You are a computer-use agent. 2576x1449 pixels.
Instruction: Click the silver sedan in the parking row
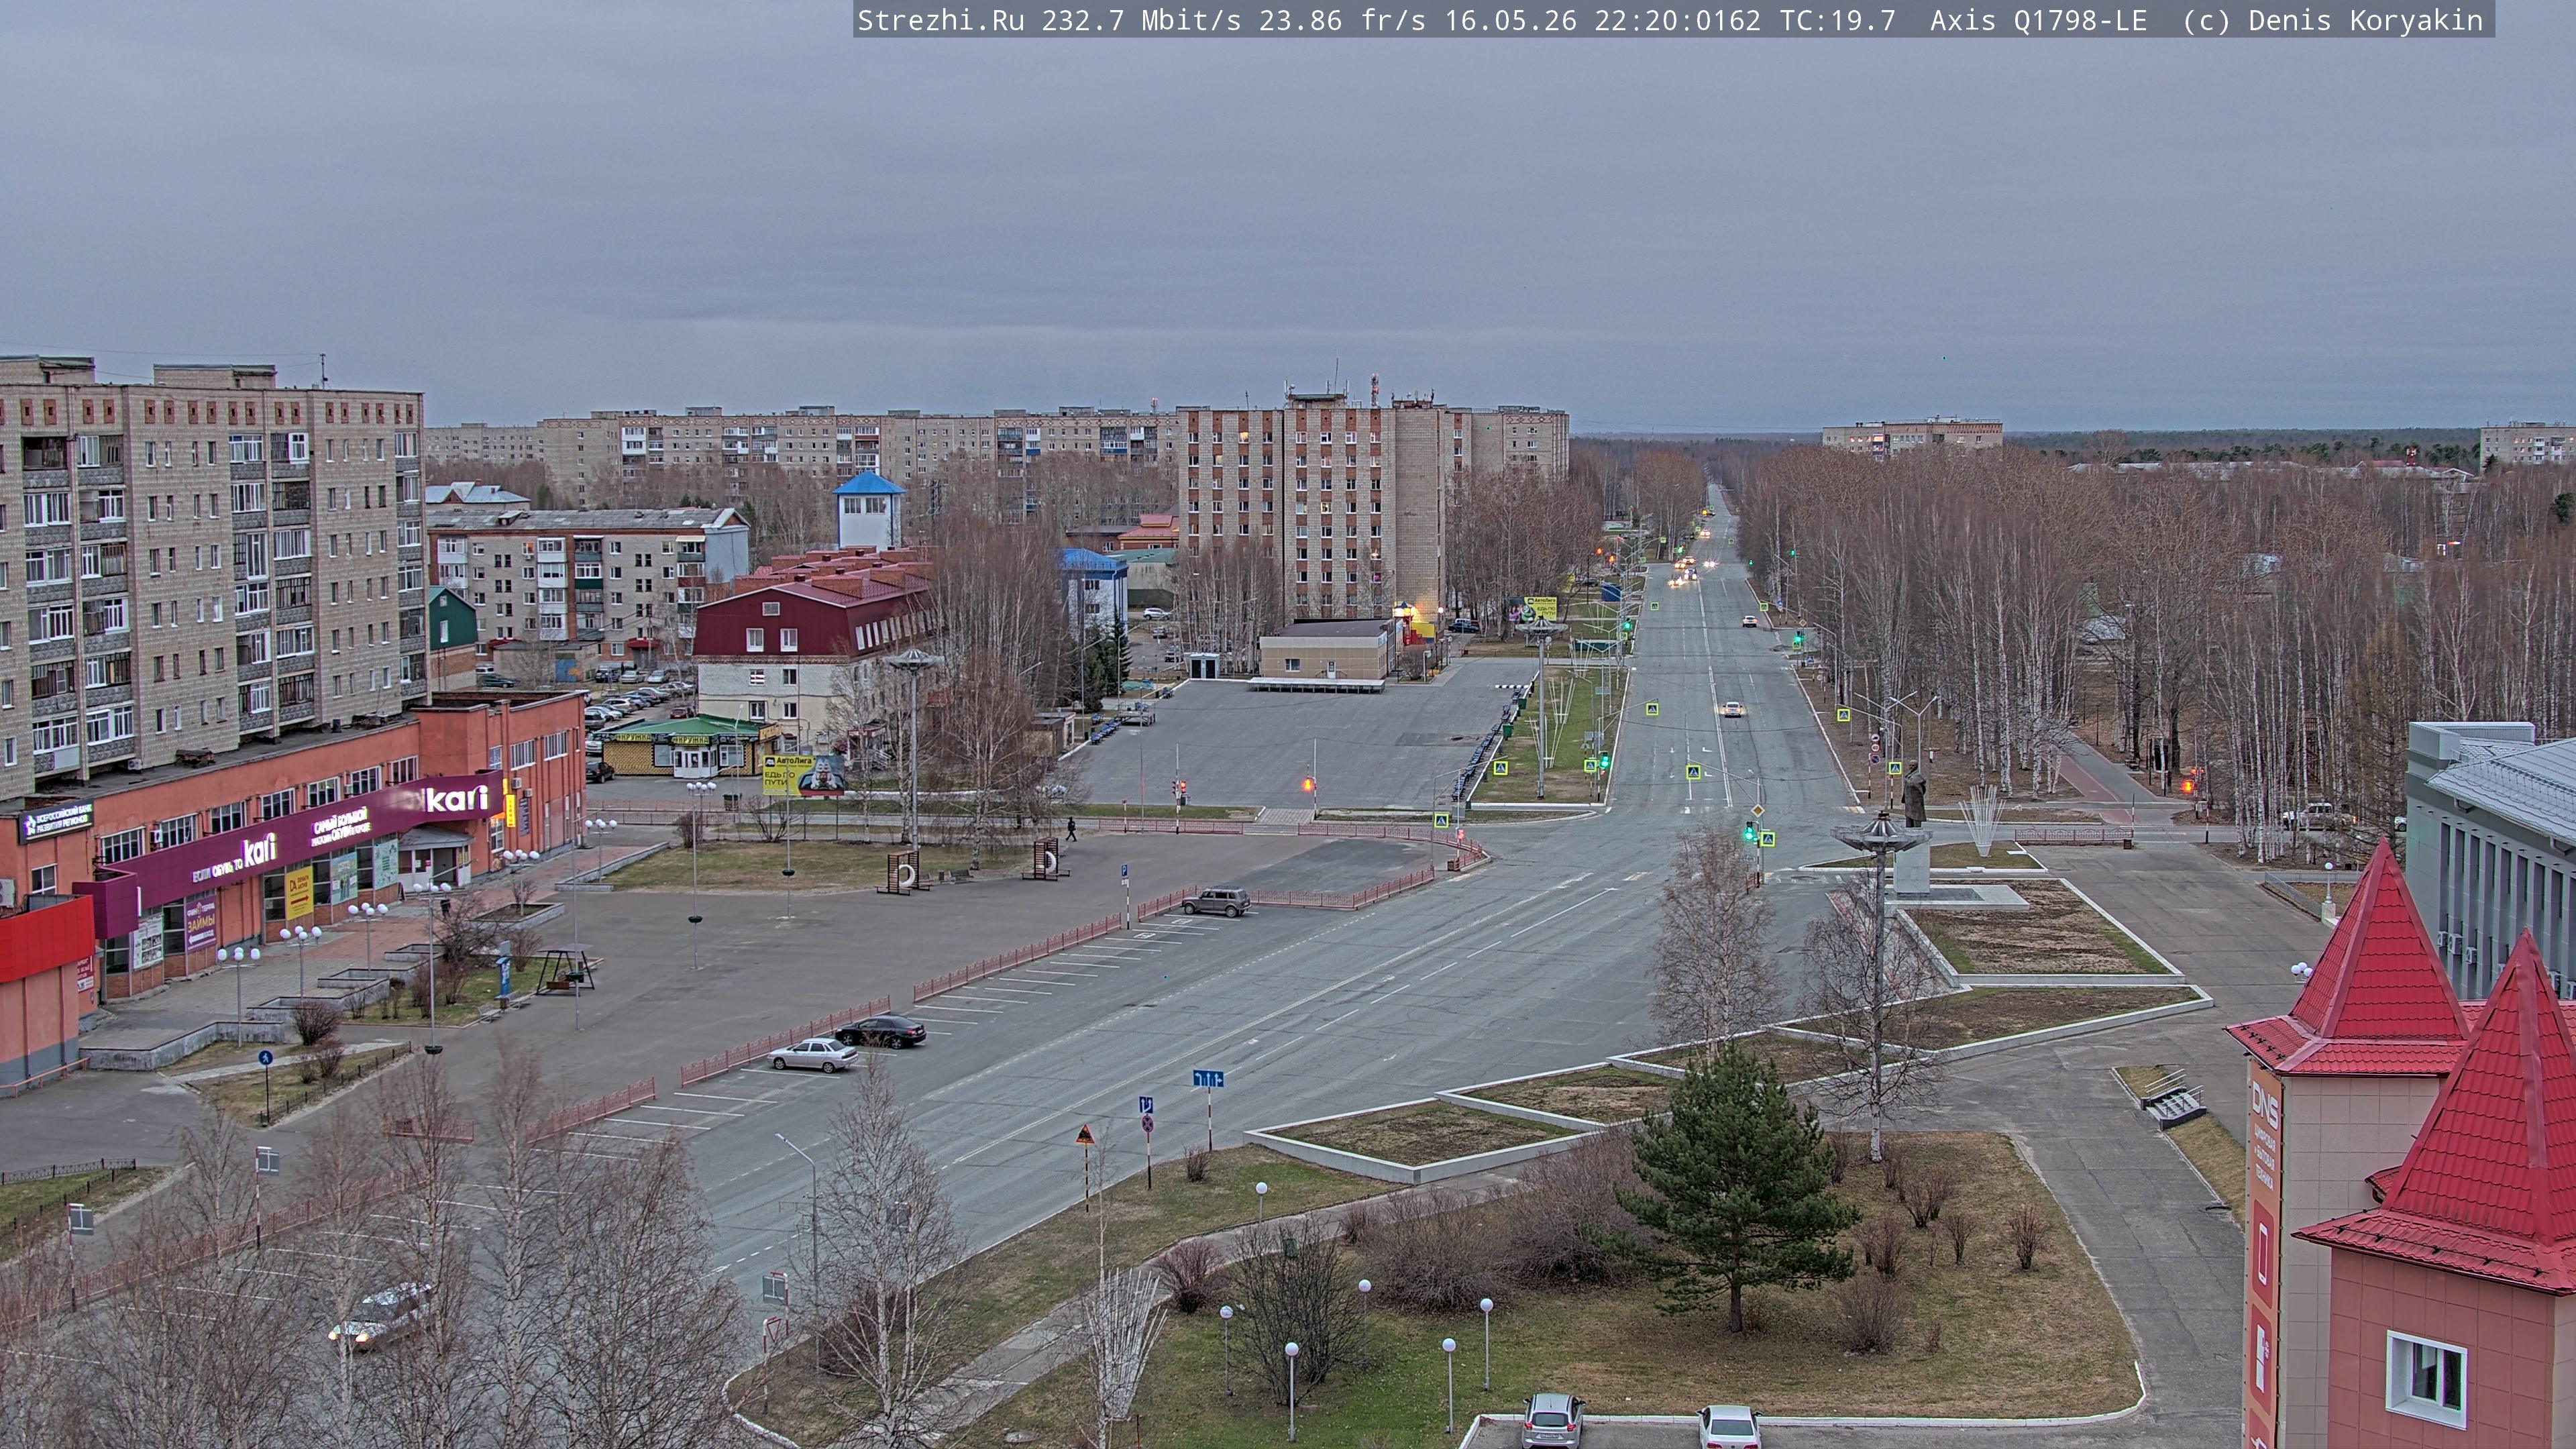click(813, 1054)
